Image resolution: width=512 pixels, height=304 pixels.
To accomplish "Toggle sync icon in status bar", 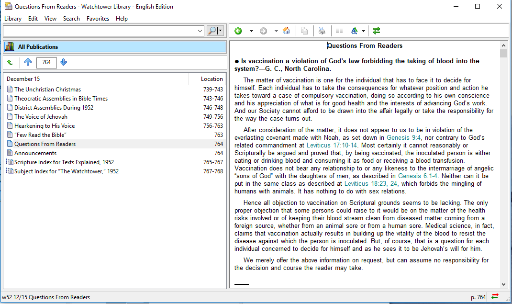I will (495, 297).
